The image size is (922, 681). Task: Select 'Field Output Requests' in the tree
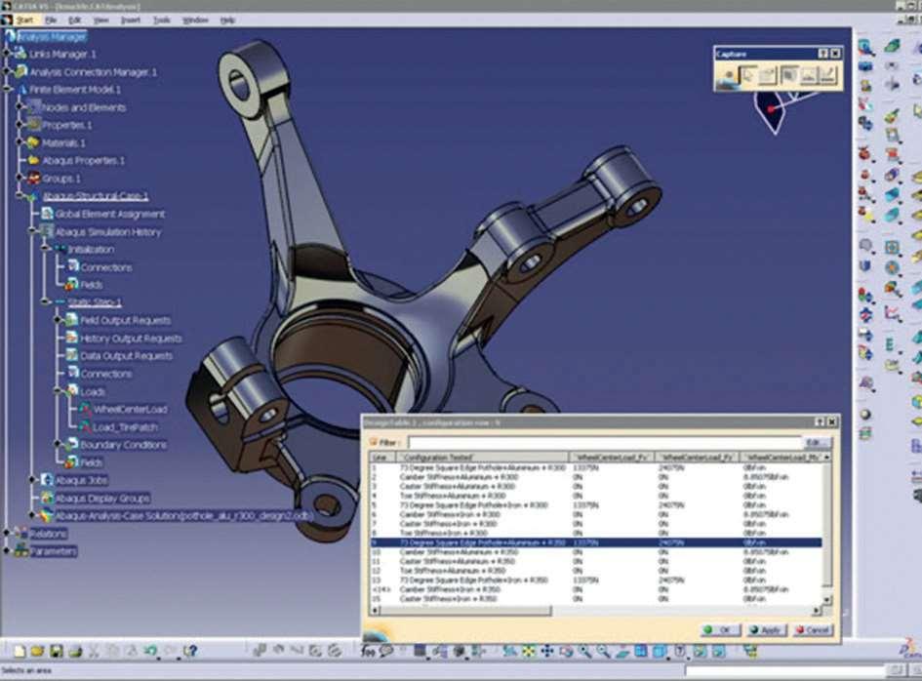(125, 320)
